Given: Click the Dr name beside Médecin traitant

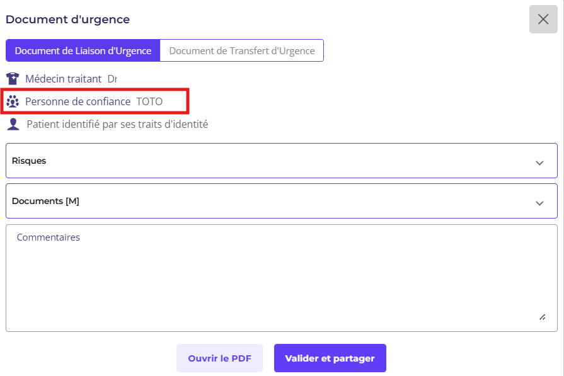Looking at the screenshot, I should [x=112, y=79].
